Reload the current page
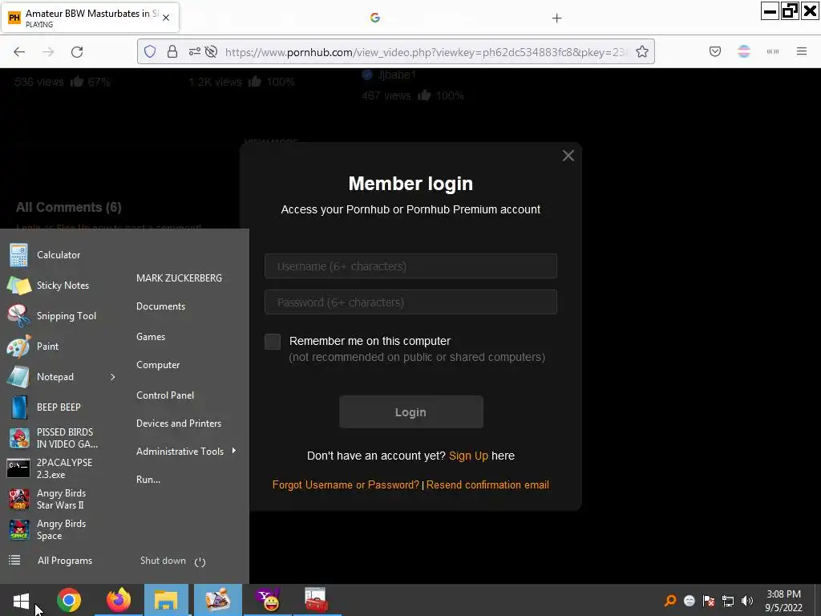Viewport: 821px width, 616px height. tap(77, 51)
